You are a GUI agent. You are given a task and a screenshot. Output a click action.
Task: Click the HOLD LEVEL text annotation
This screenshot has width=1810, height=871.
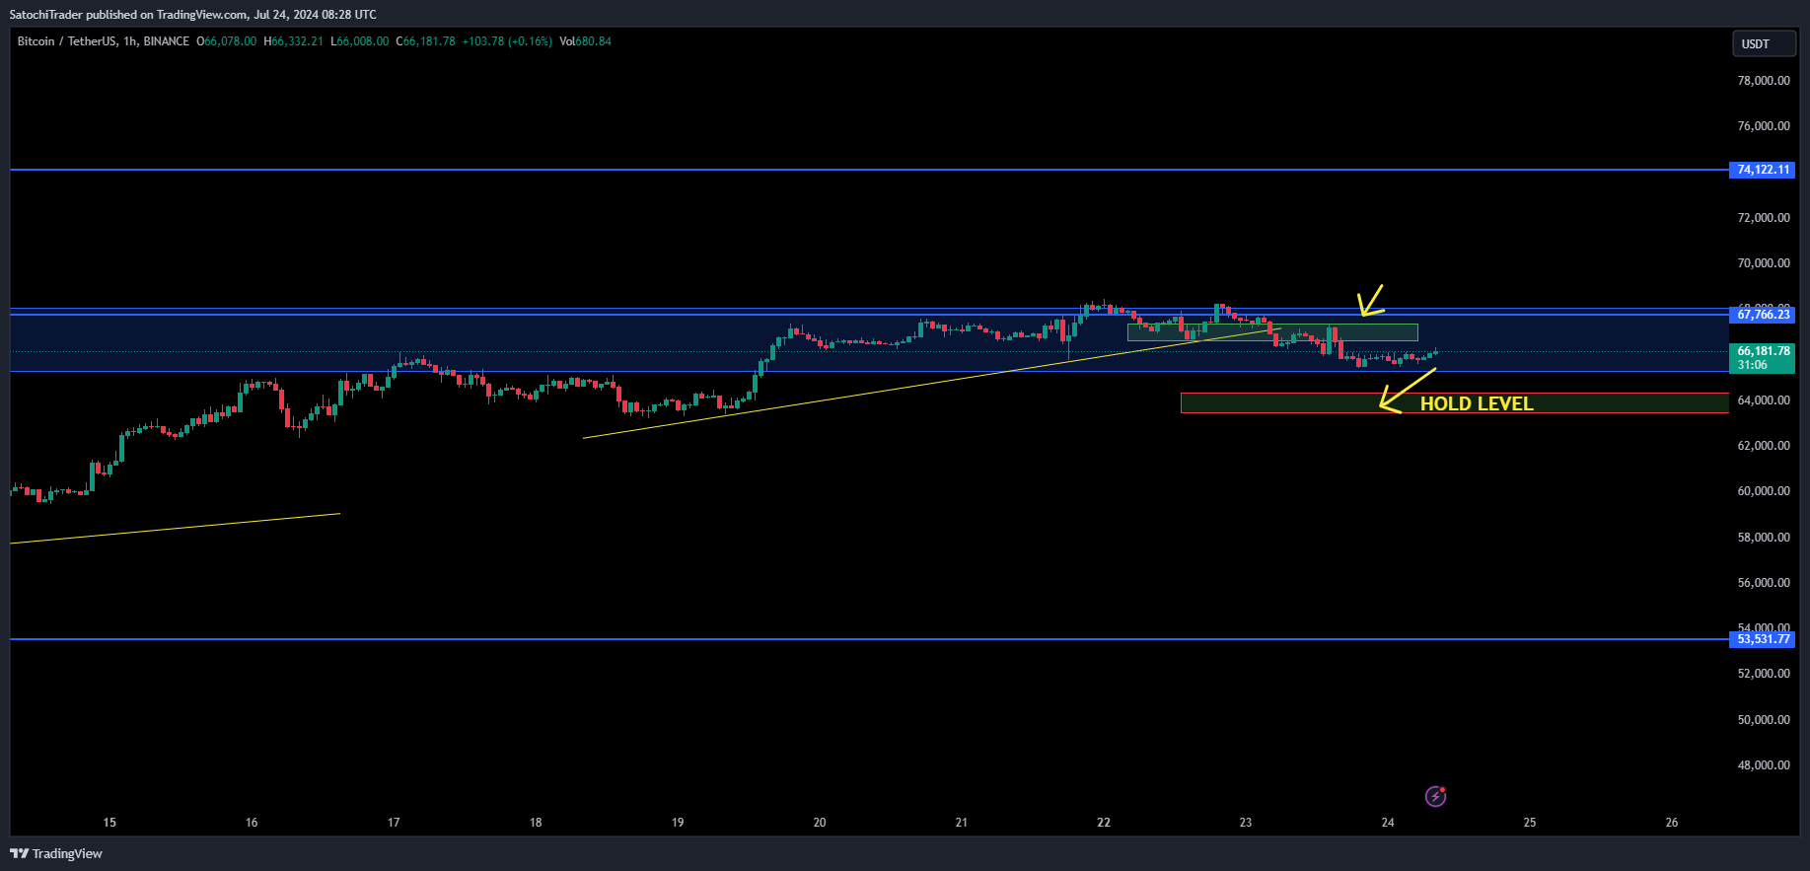click(1477, 403)
